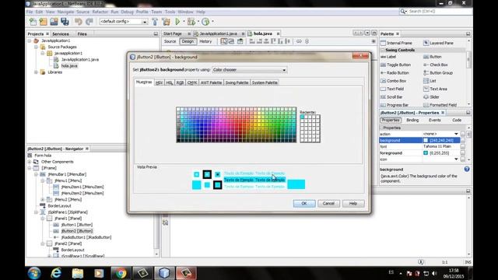498x280 pixels.
Task: Open Chrome from the Windows taskbar
Action: [x=121, y=273]
